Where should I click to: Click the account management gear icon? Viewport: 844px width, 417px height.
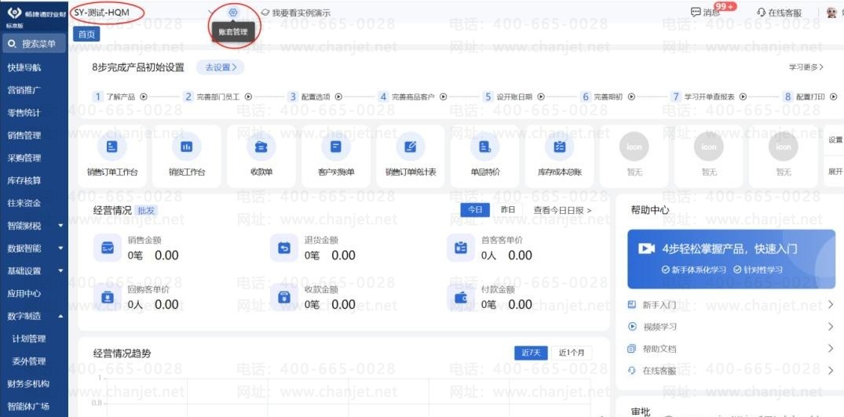(233, 13)
